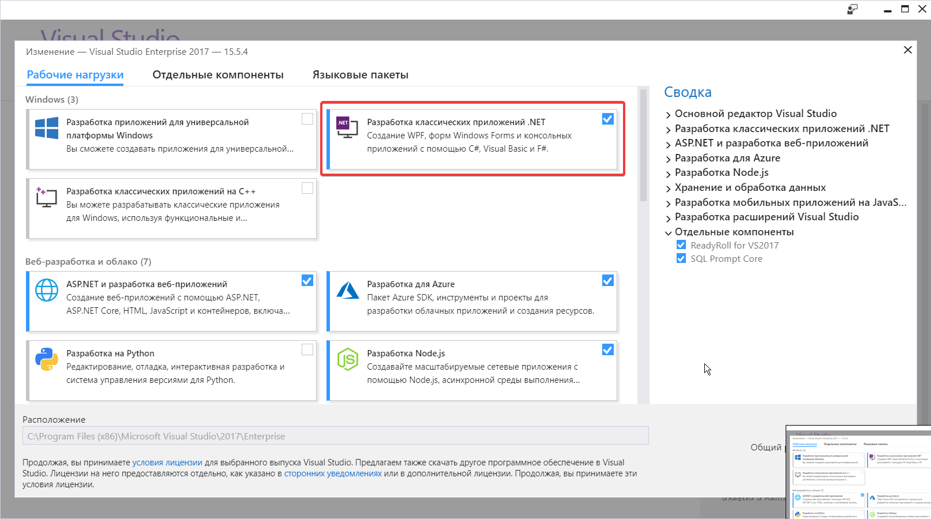Uncheck the ASP.NET web development workload
Image resolution: width=931 pixels, height=519 pixels.
pos(307,281)
